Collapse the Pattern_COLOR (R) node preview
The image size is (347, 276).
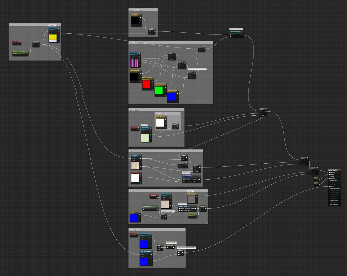(x=153, y=78)
